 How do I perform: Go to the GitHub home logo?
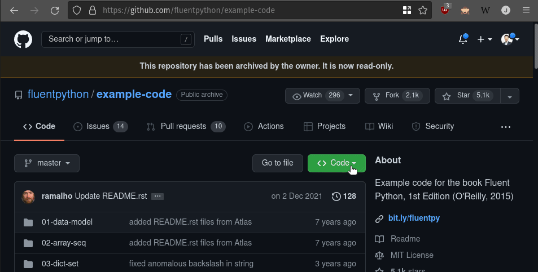23,39
